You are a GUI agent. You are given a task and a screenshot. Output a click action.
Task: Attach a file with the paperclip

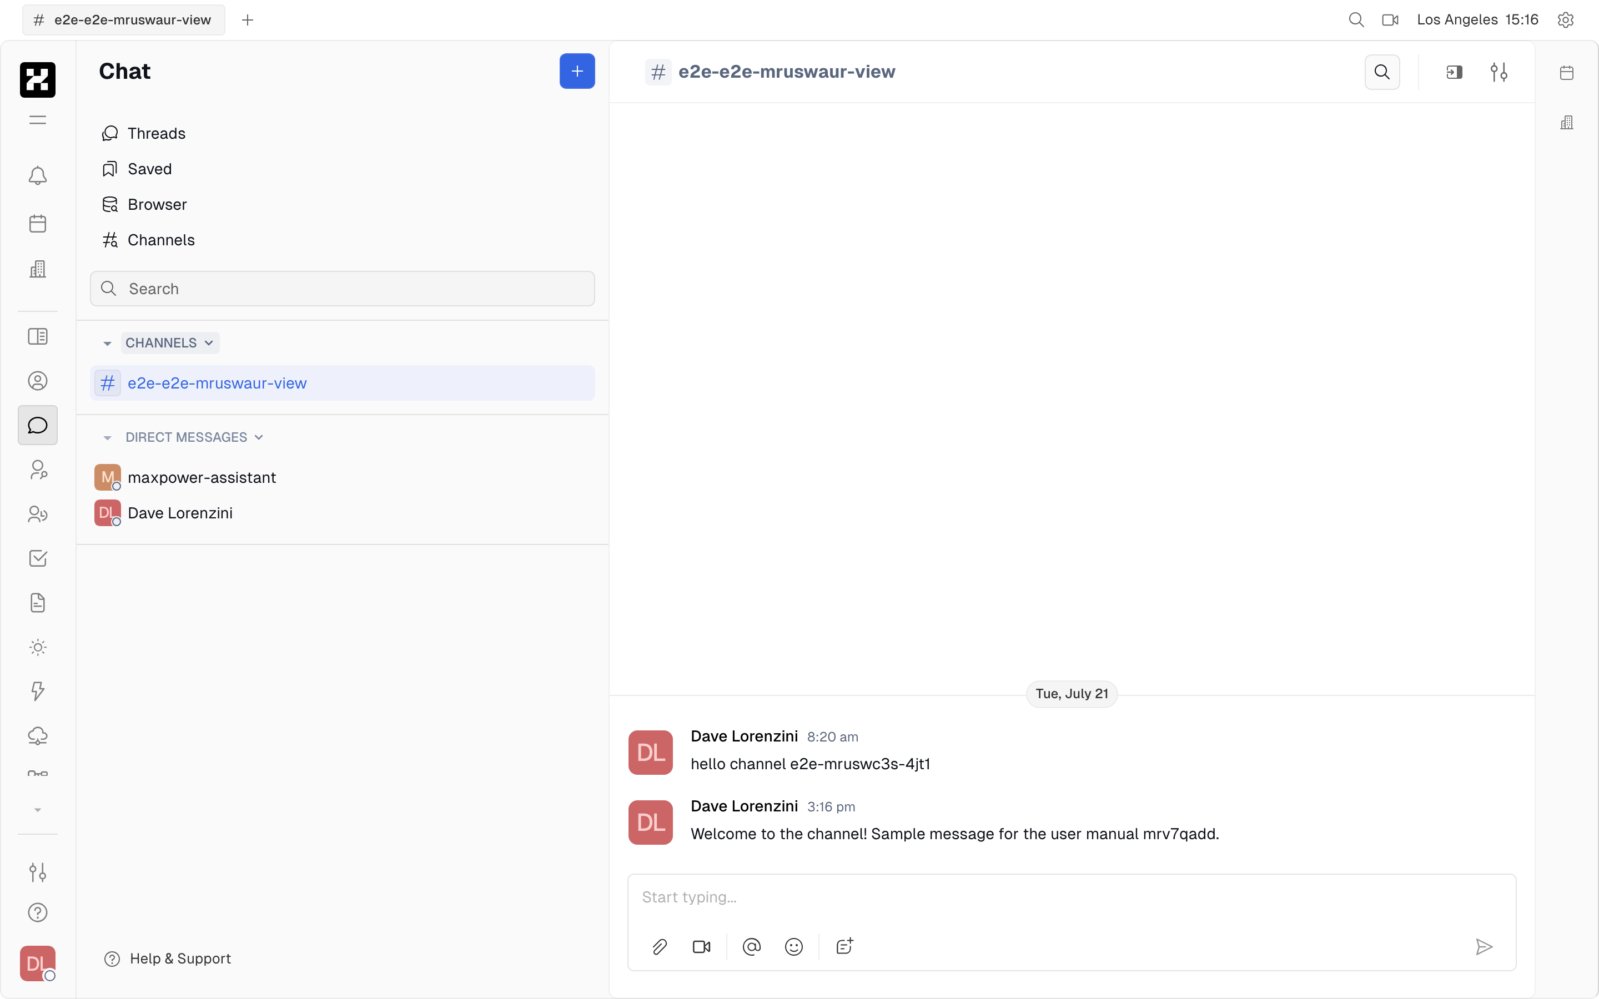coord(660,947)
